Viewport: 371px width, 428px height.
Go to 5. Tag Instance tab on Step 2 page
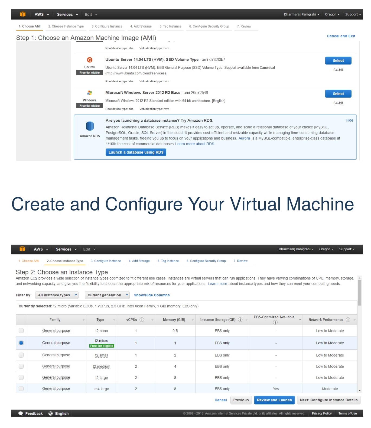[168, 261]
